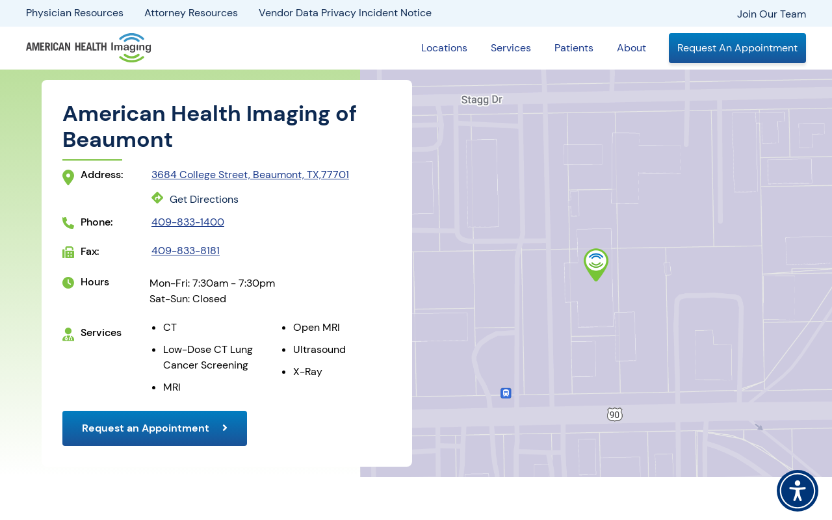Click the American Health Imaging logo
Screen dimensions: 832x520
[x=88, y=48]
